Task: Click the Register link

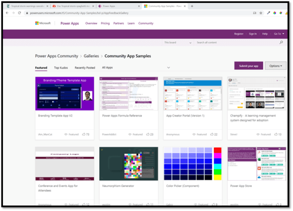Action: click(x=239, y=34)
